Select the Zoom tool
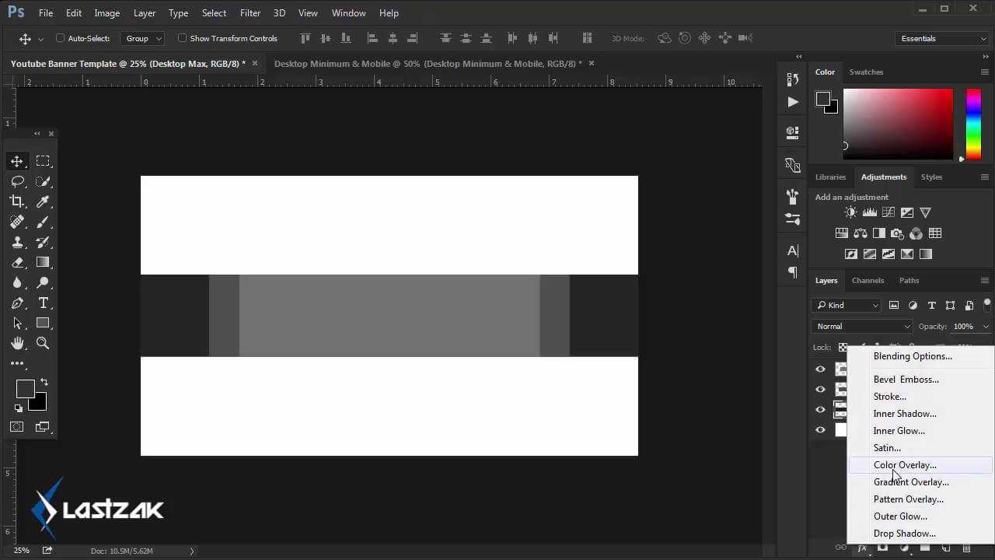The height and width of the screenshot is (560, 995). pos(43,343)
